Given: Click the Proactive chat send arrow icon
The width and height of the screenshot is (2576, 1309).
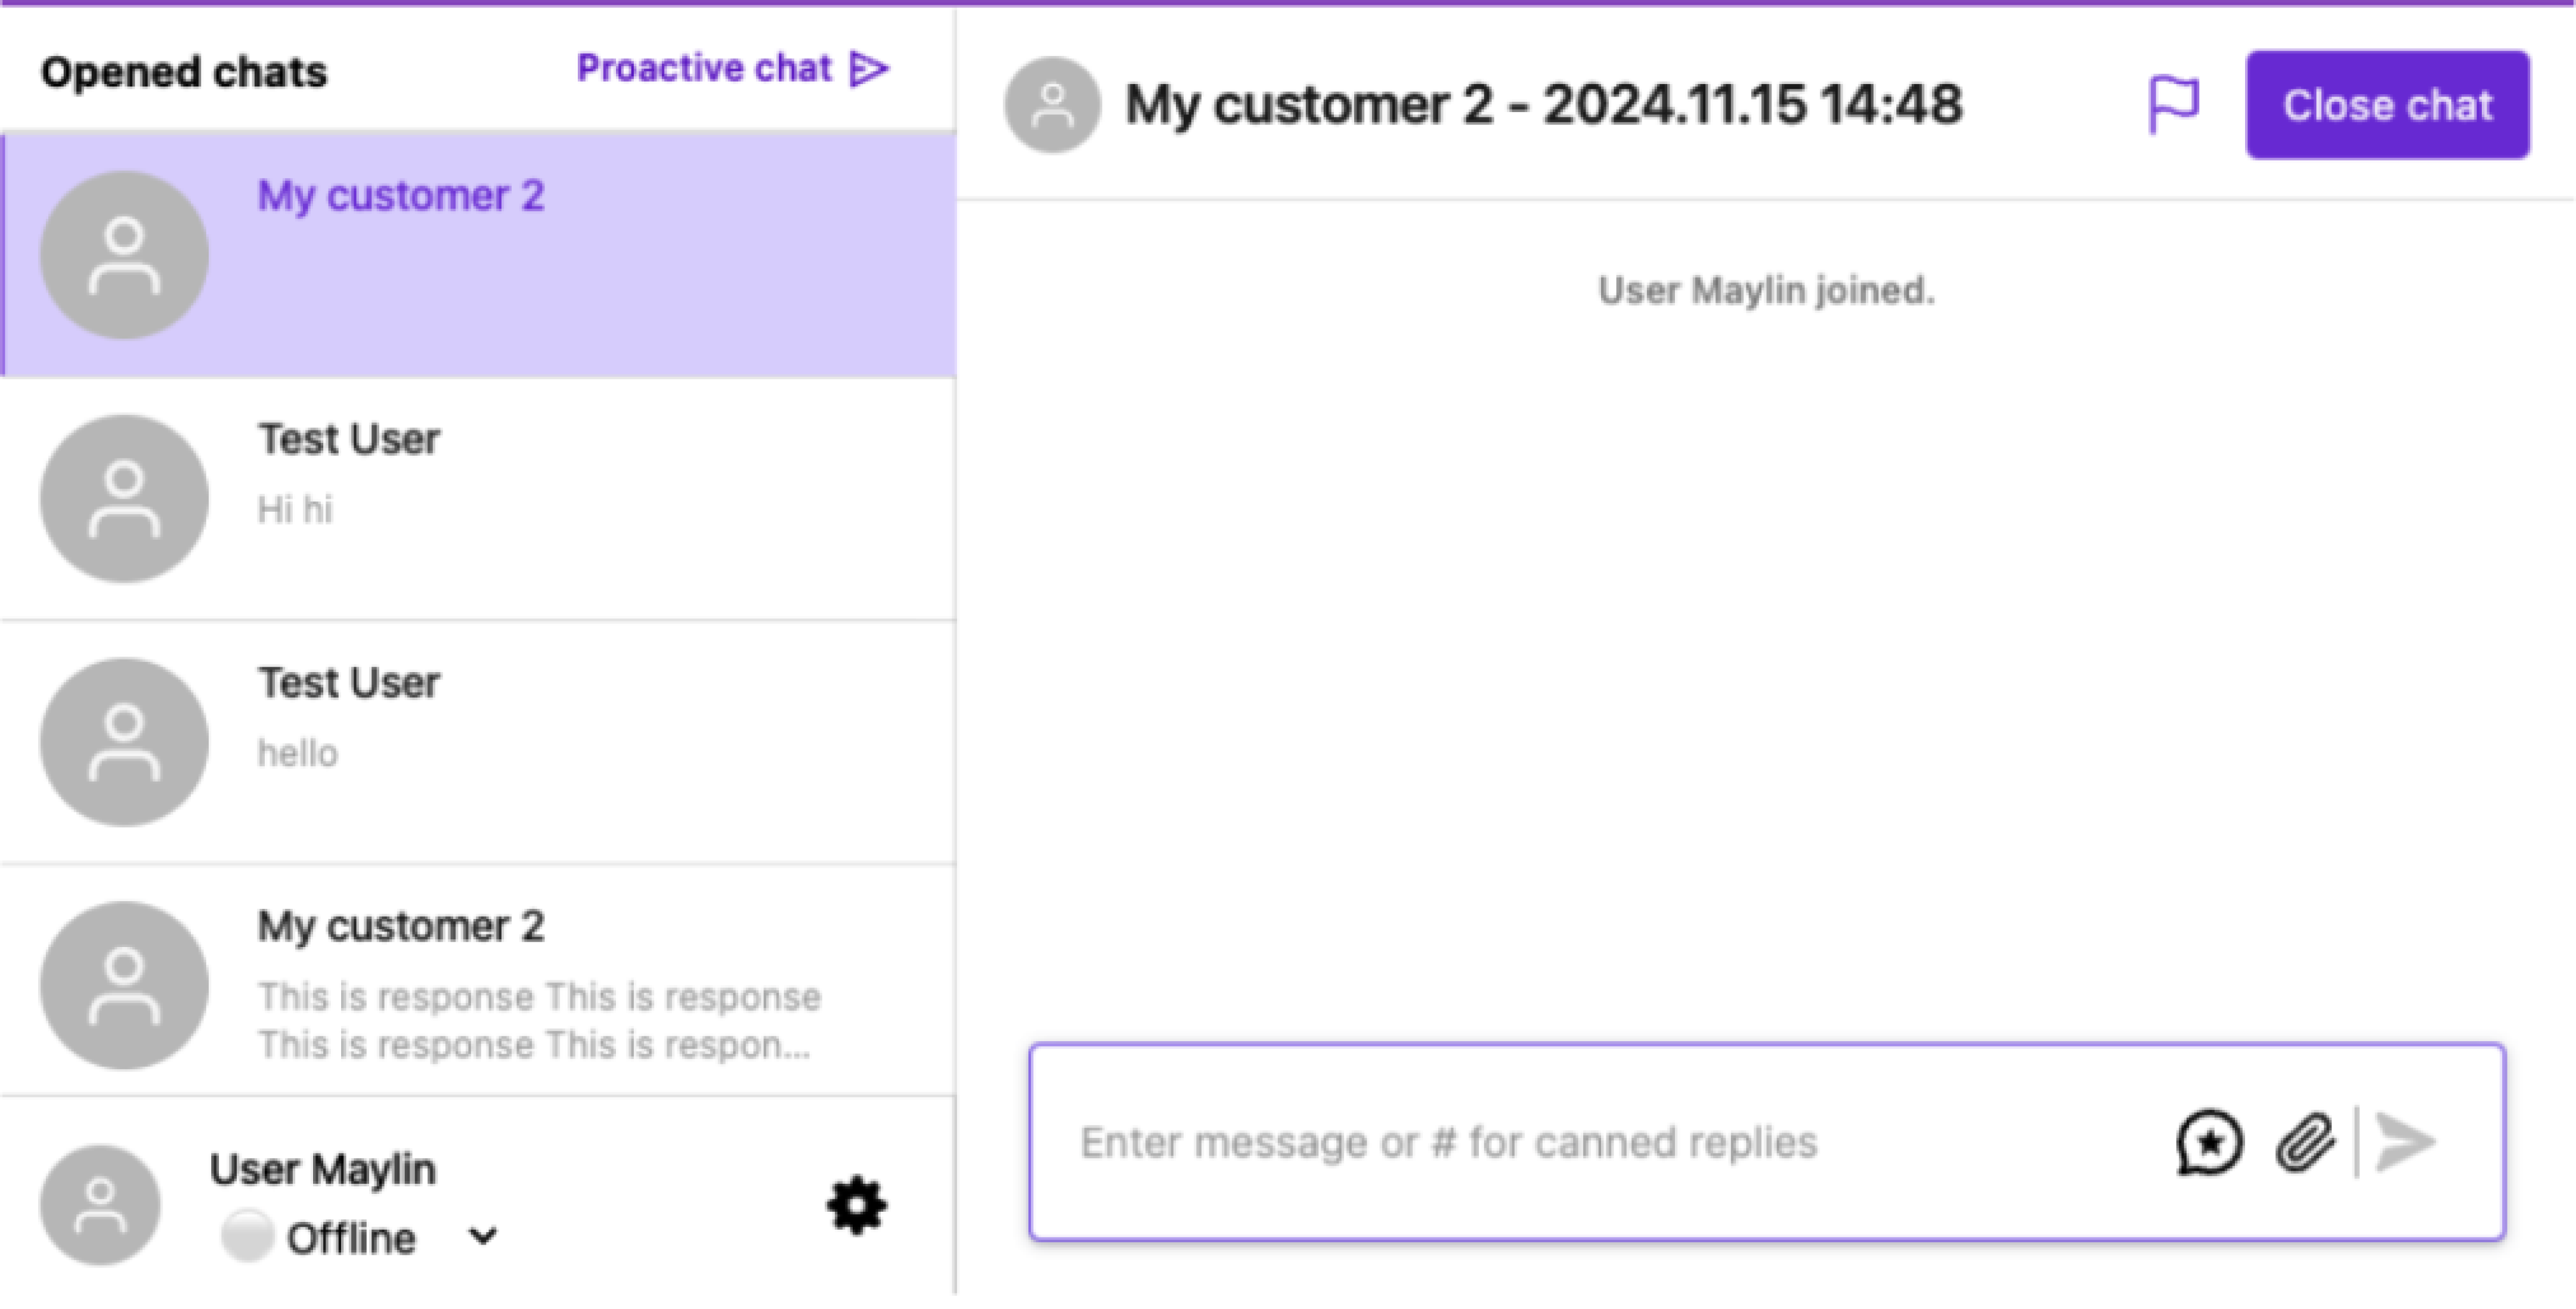Looking at the screenshot, I should coord(869,69).
